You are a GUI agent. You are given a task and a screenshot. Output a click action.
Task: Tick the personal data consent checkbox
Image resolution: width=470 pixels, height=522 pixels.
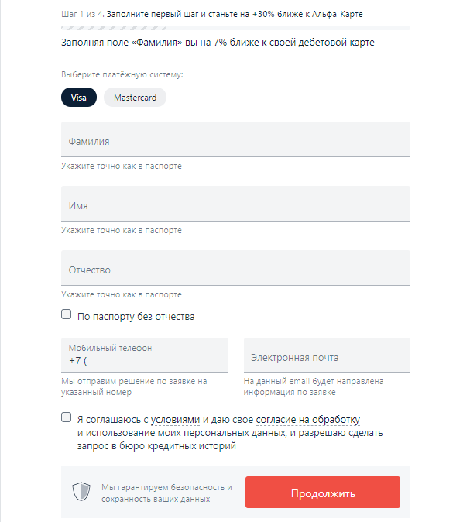(67, 417)
